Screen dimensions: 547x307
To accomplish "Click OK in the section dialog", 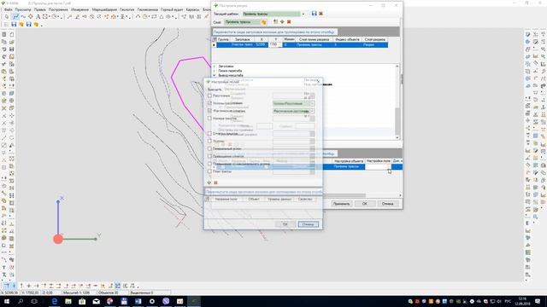I will pyautogui.click(x=365, y=204).
